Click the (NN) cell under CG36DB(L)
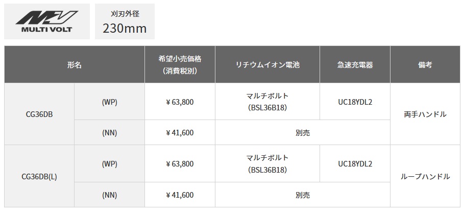Screen dimensions: 463x213 [x=110, y=195]
